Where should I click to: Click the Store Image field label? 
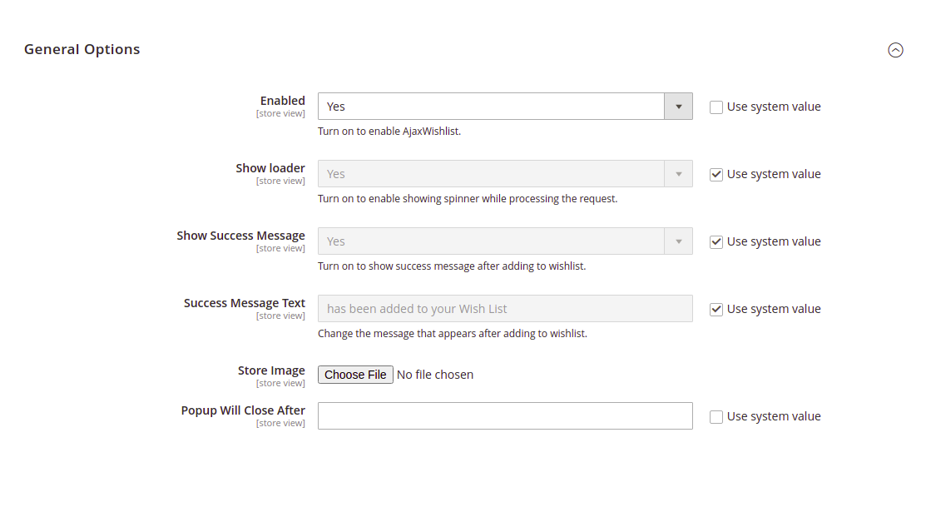[x=271, y=370]
